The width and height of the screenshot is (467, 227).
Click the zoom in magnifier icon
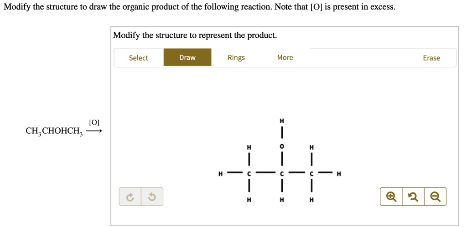391,197
